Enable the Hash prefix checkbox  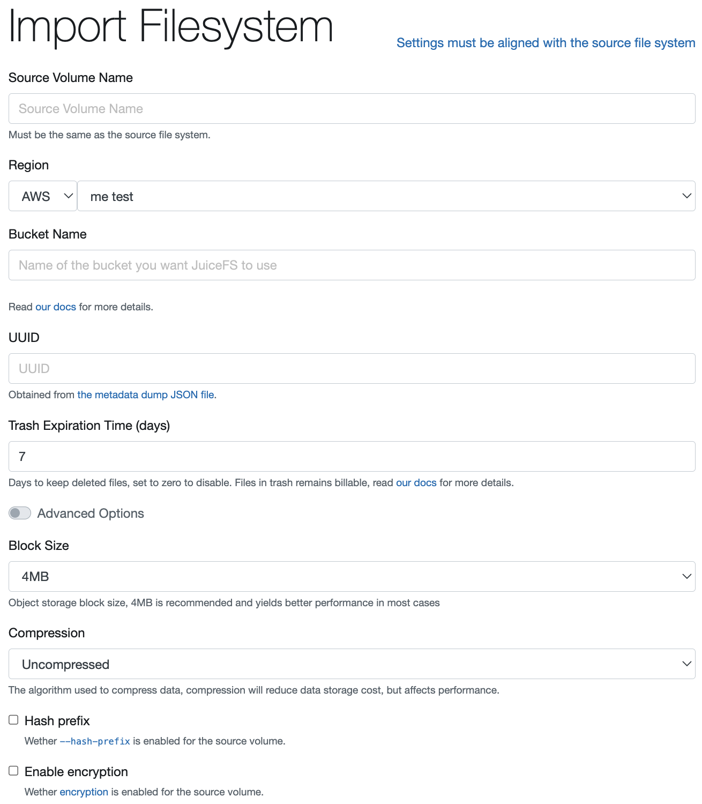[13, 720]
